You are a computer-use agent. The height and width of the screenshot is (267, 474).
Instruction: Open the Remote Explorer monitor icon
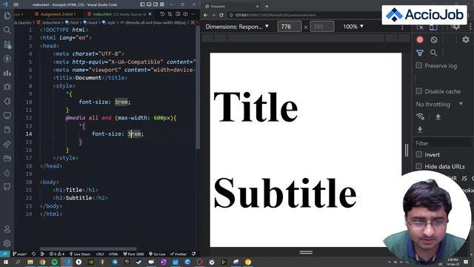[7, 116]
